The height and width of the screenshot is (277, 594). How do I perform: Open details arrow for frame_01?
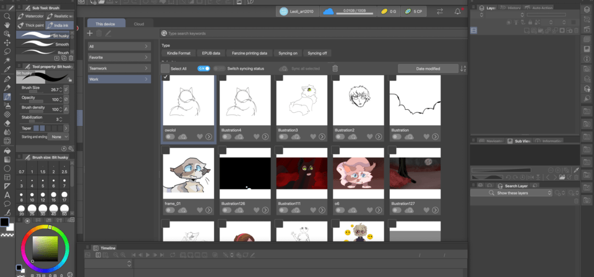(x=209, y=210)
